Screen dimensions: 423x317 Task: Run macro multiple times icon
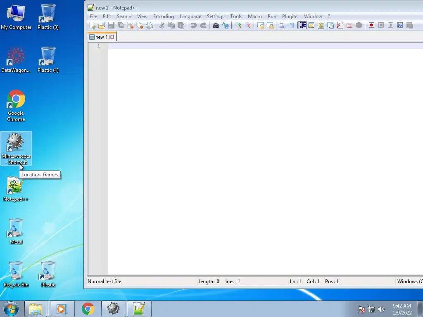pos(400,25)
